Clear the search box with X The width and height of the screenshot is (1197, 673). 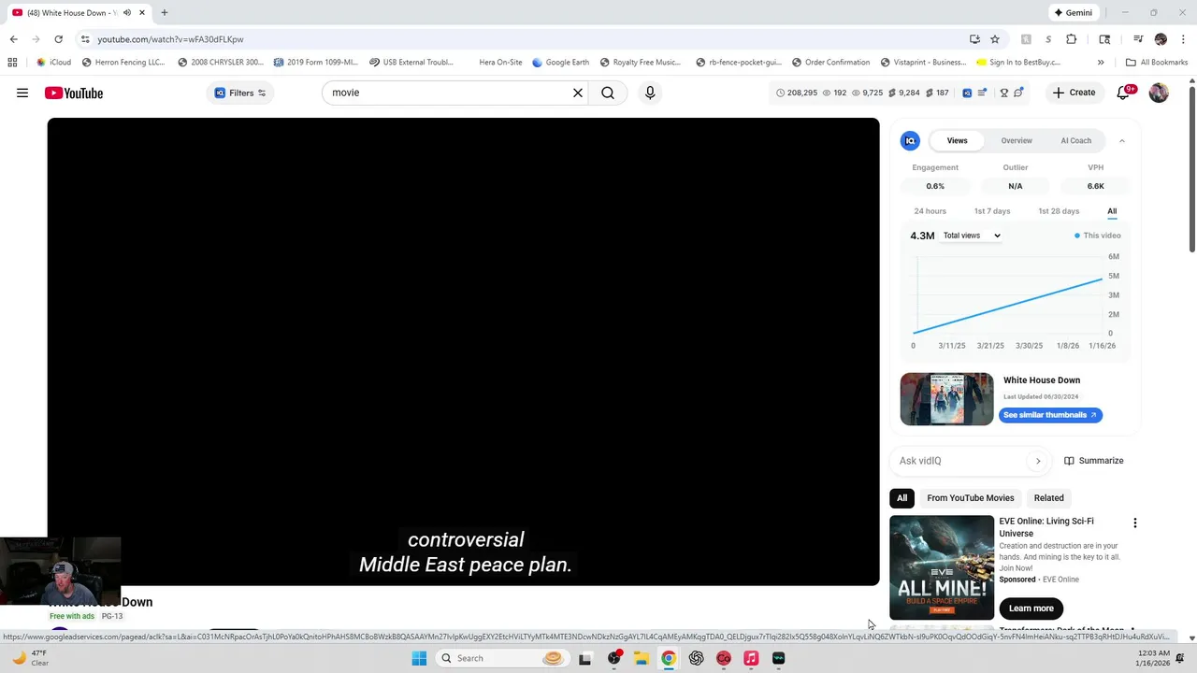(578, 93)
